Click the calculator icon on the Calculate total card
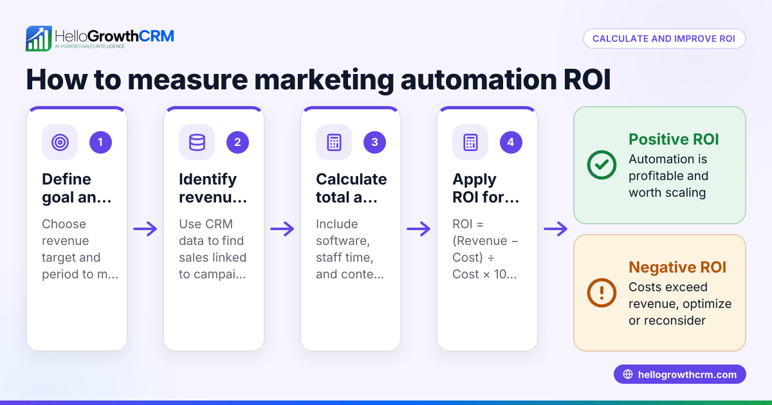This screenshot has width=772, height=405. tap(334, 142)
